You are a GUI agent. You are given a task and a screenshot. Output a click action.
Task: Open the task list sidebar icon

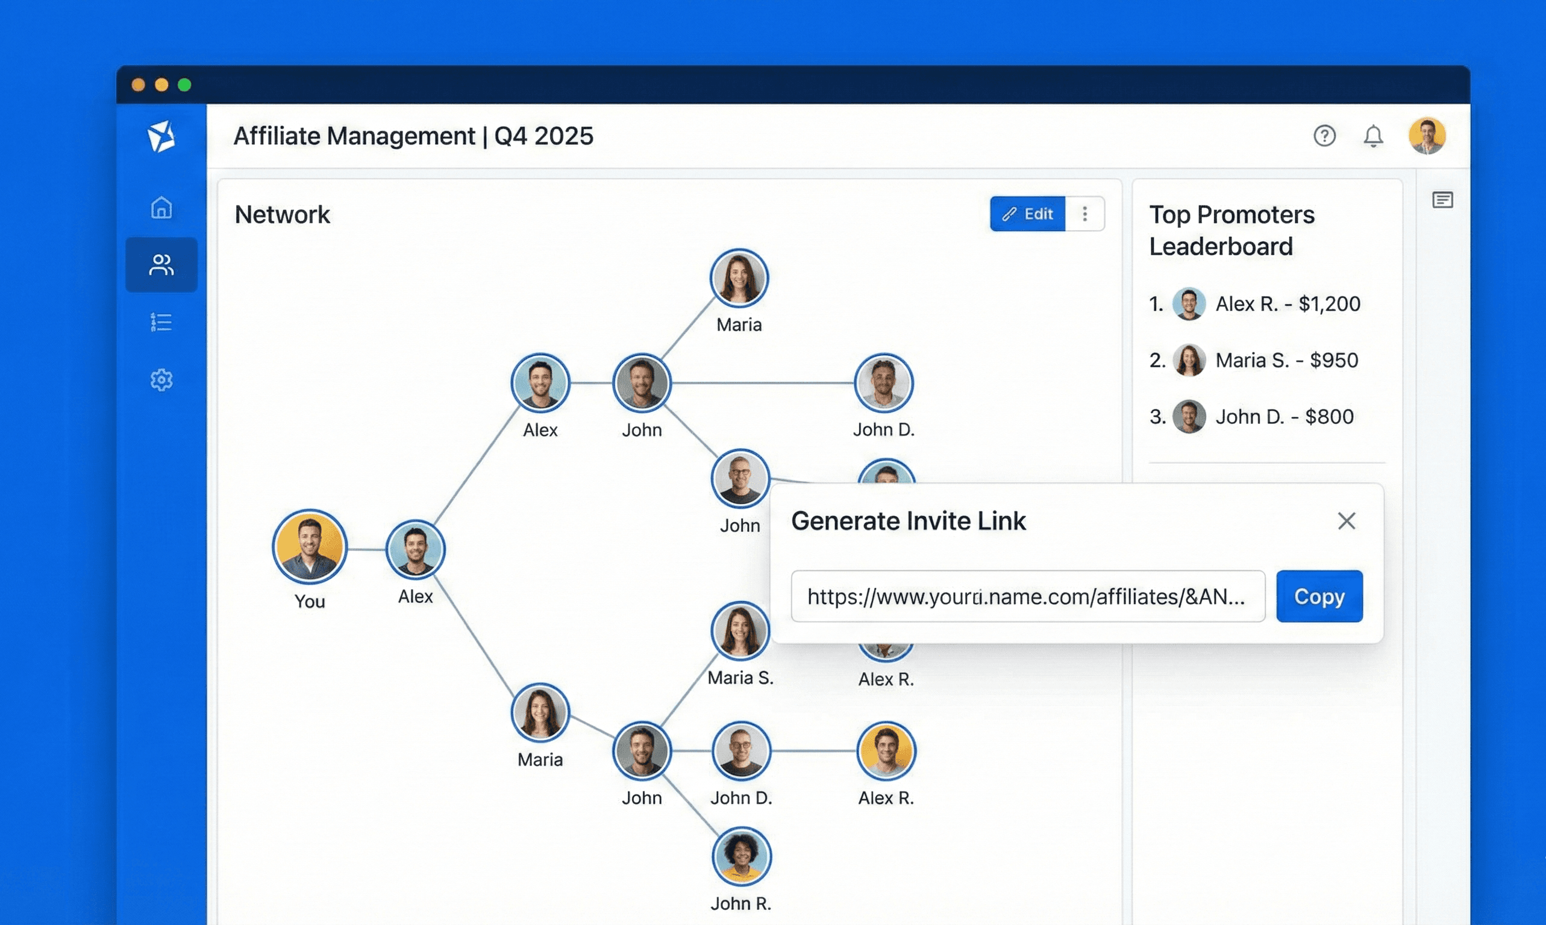[161, 322]
